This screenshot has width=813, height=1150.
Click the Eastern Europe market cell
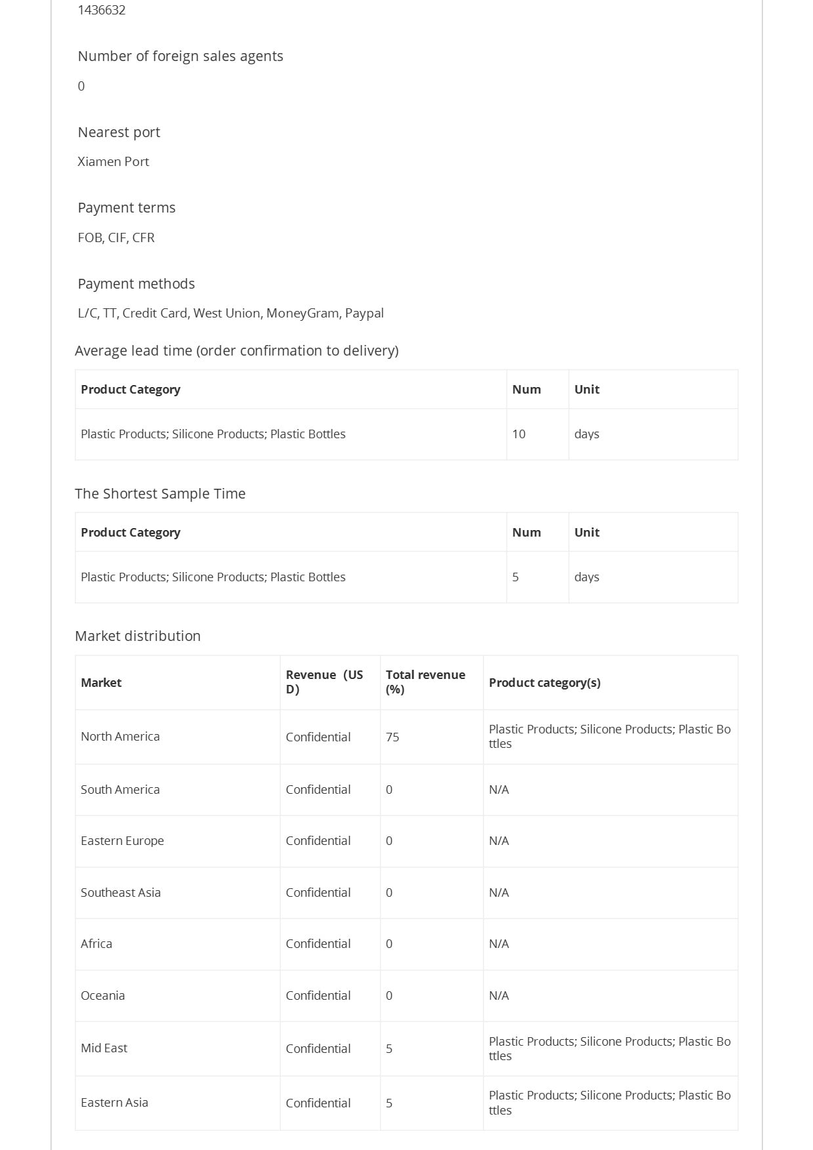177,841
